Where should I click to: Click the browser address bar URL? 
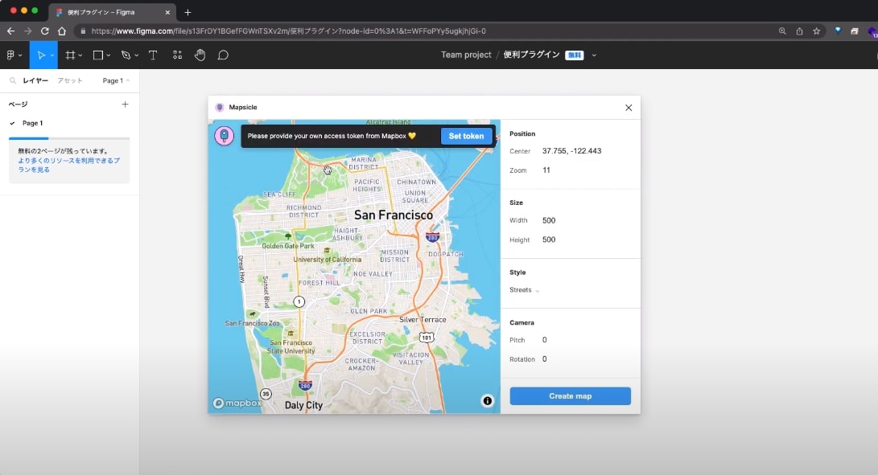pyautogui.click(x=288, y=31)
